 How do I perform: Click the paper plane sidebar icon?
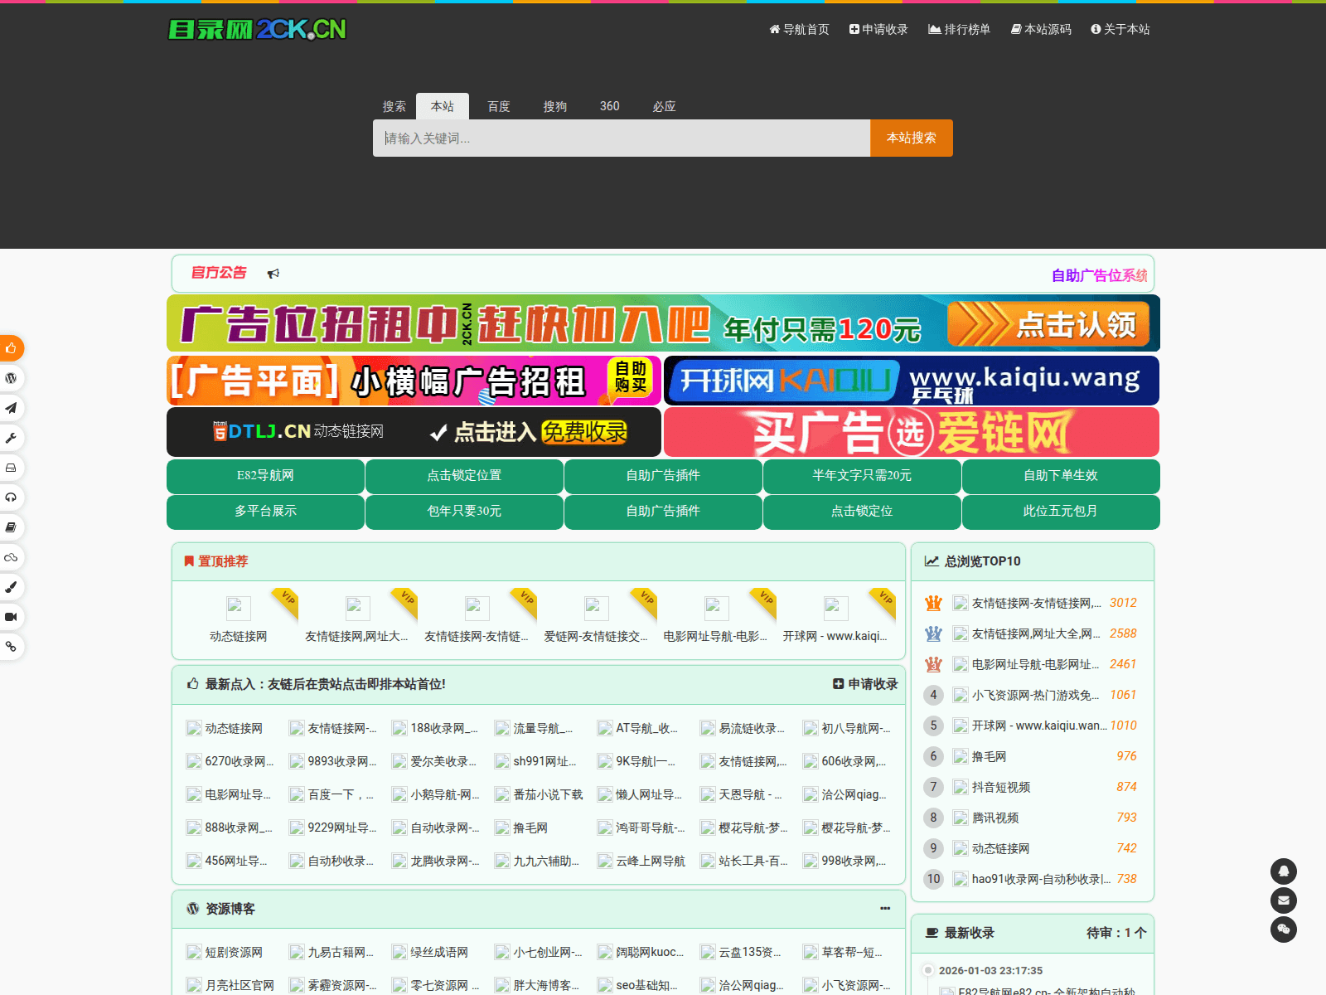click(12, 408)
